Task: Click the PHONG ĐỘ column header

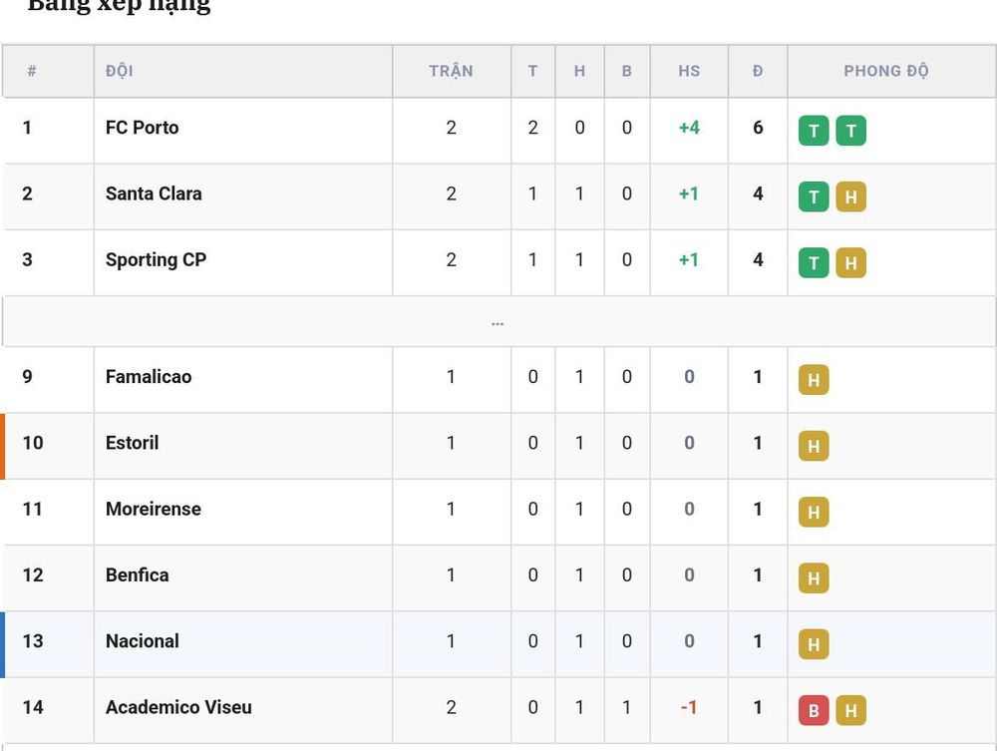Action: [x=885, y=71]
